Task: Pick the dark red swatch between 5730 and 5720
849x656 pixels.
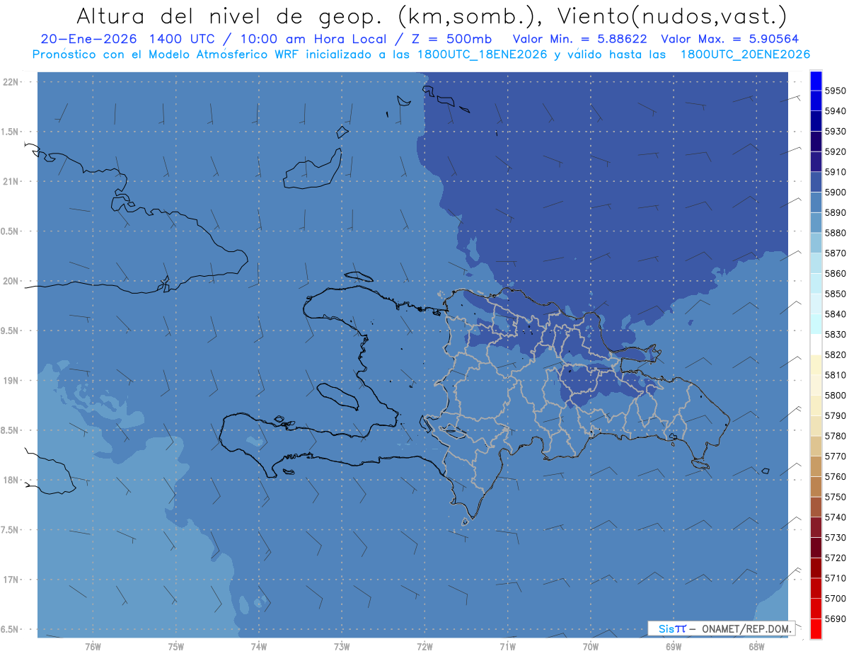Action: coord(816,548)
